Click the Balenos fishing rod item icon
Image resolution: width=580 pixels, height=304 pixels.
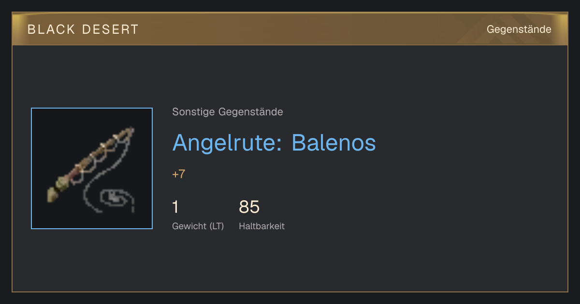(92, 168)
